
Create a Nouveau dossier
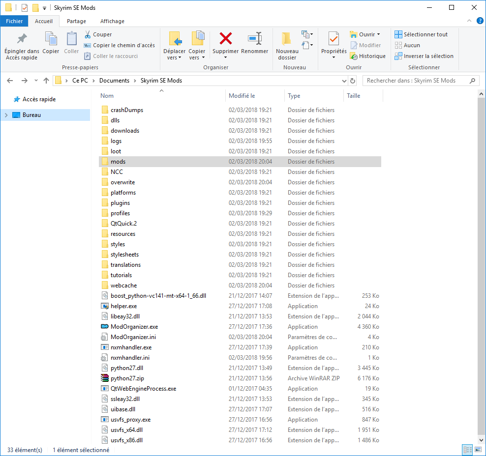tap(287, 46)
